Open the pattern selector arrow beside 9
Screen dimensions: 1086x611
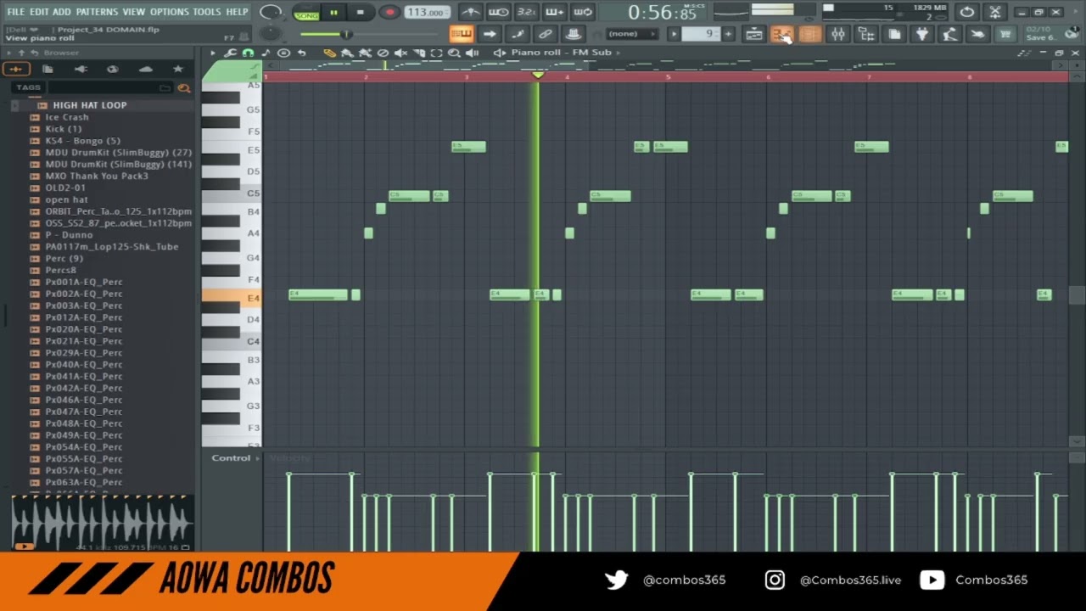tap(674, 34)
